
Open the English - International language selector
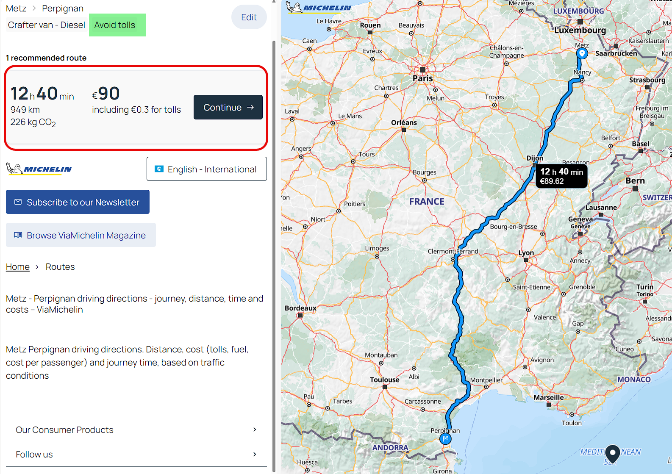coord(207,169)
